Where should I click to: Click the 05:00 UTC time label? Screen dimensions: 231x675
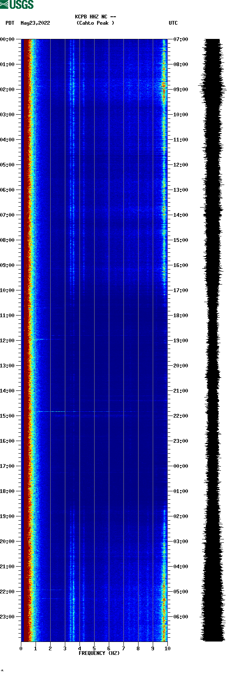[x=181, y=592]
